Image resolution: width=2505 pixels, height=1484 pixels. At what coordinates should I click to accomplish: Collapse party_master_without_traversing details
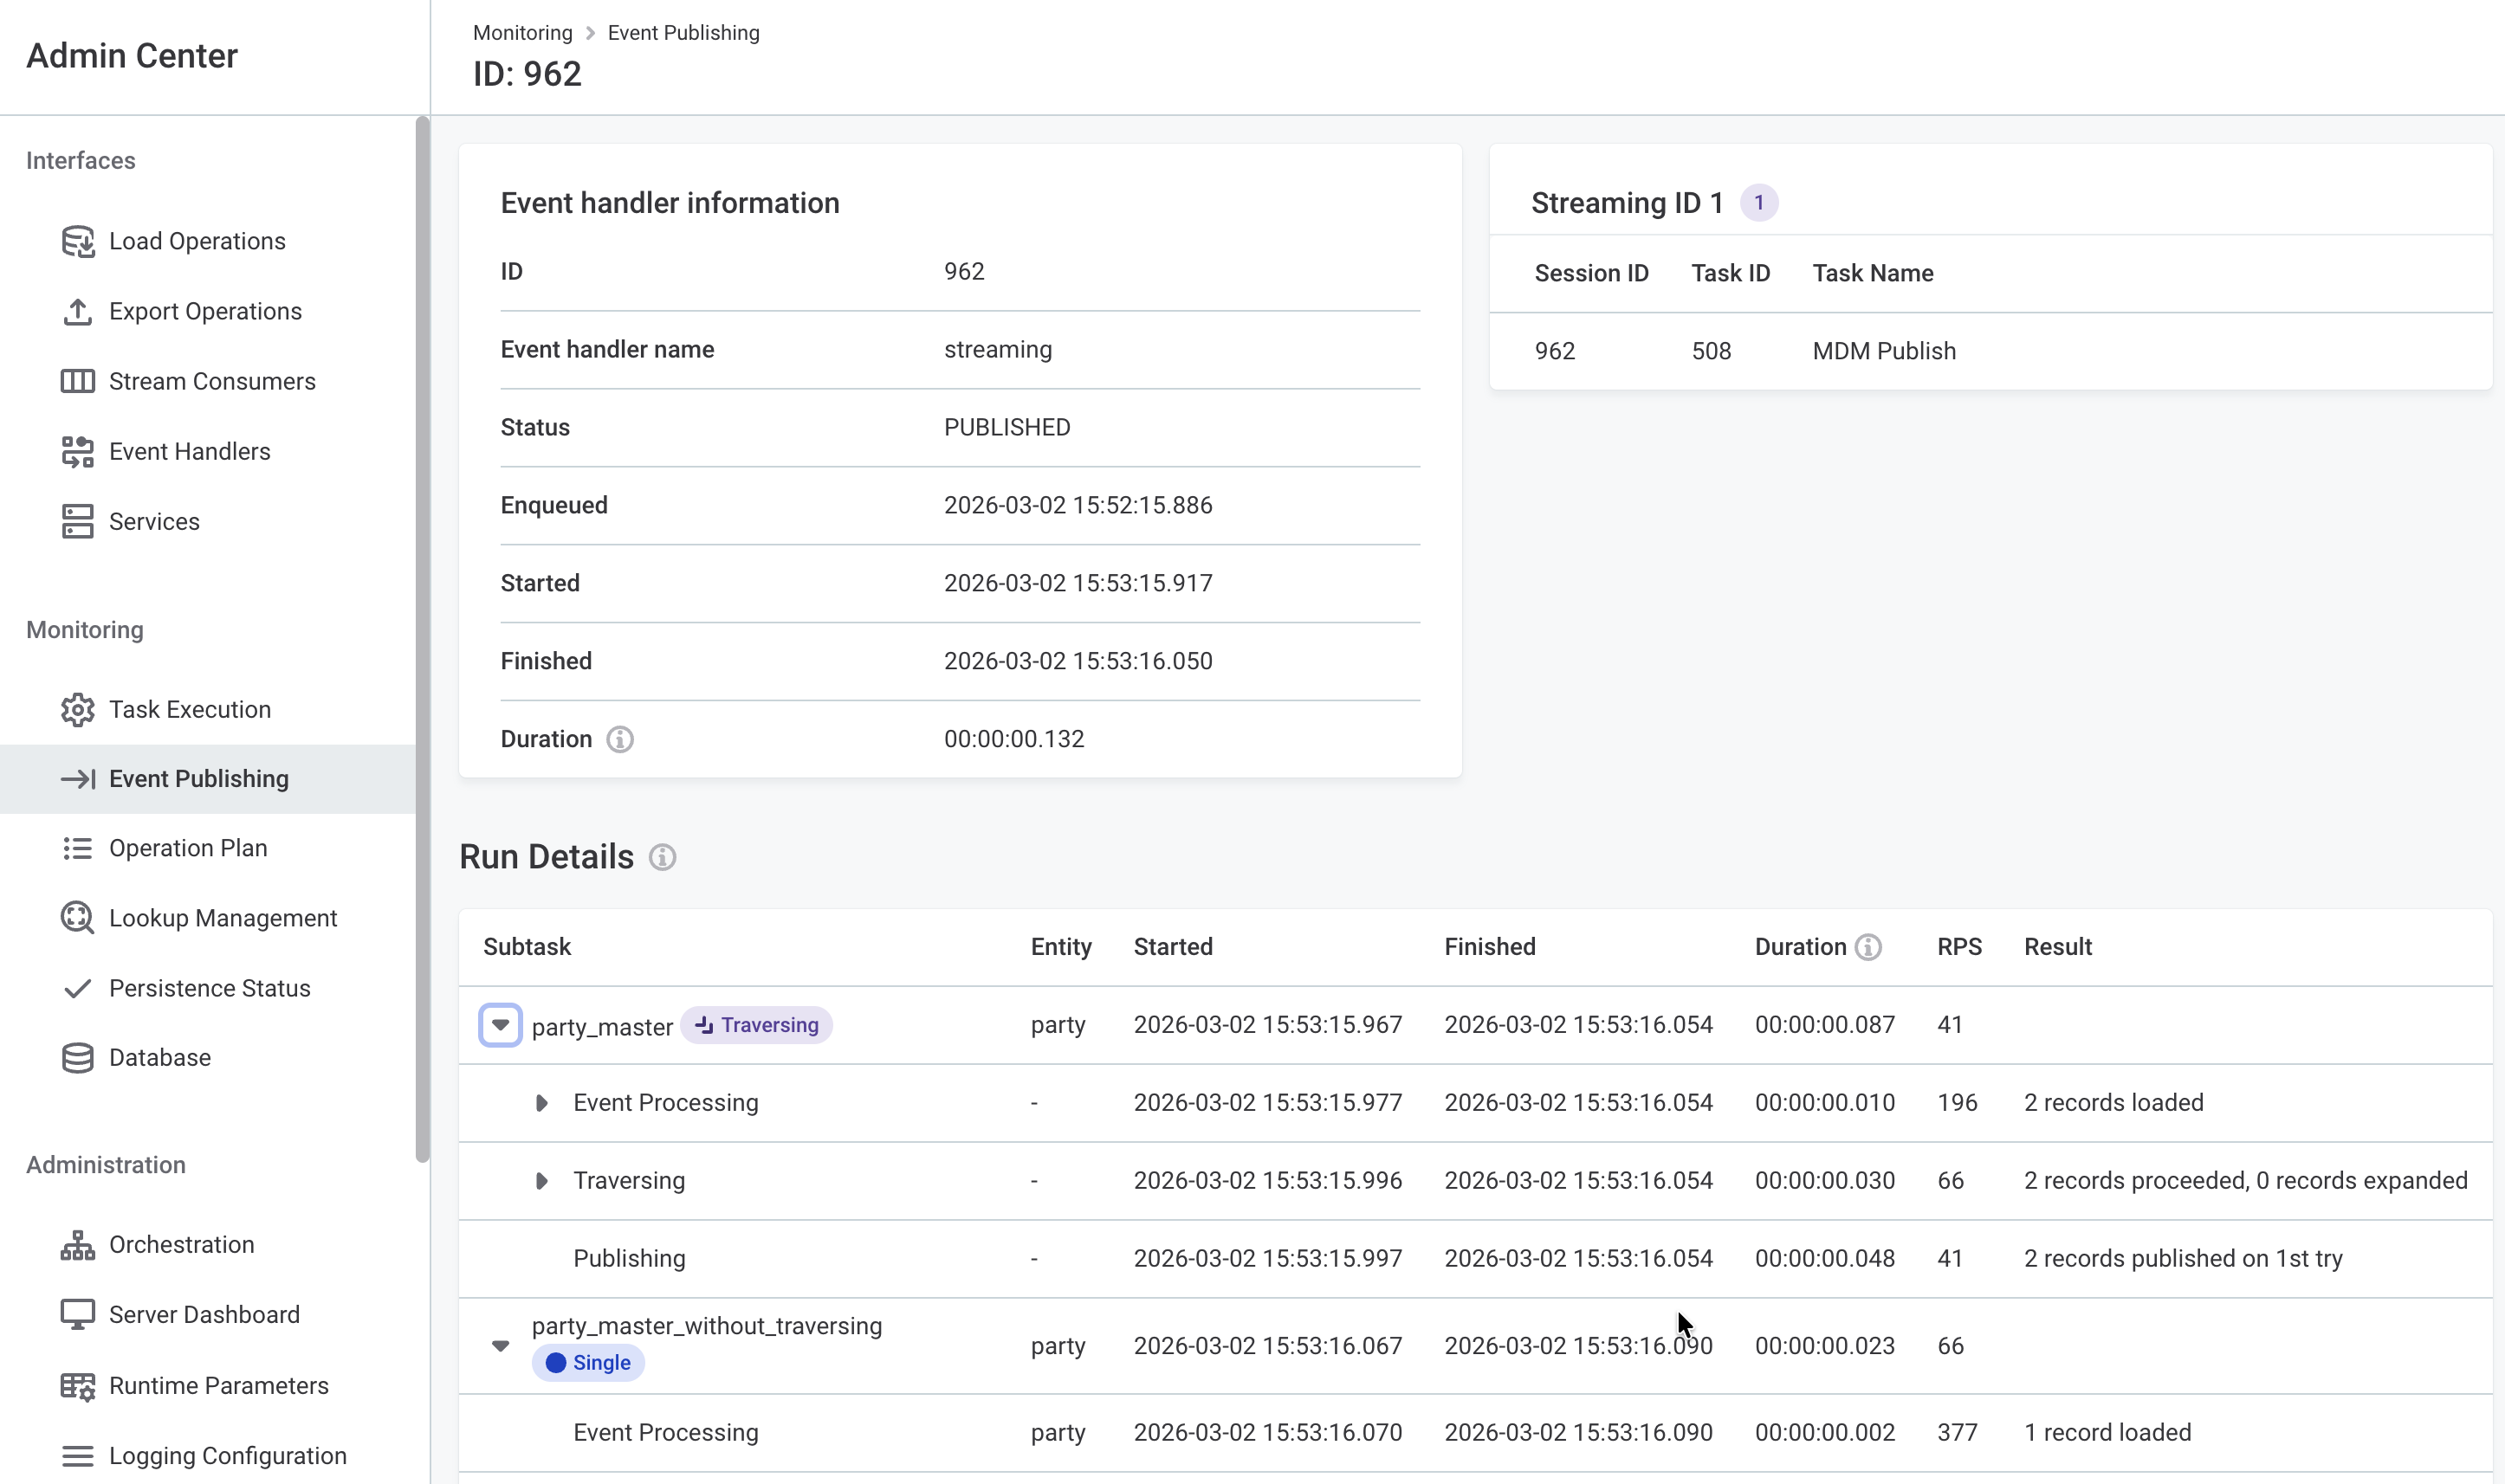pos(500,1345)
